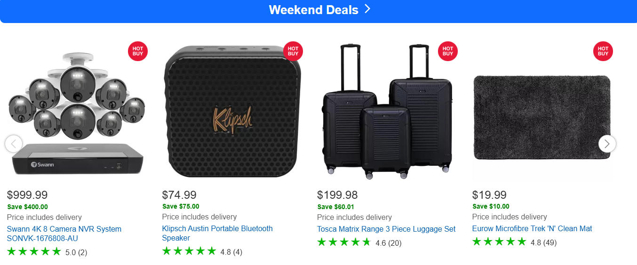Click the previous carousel arrow
This screenshot has width=637, height=265.
click(14, 144)
